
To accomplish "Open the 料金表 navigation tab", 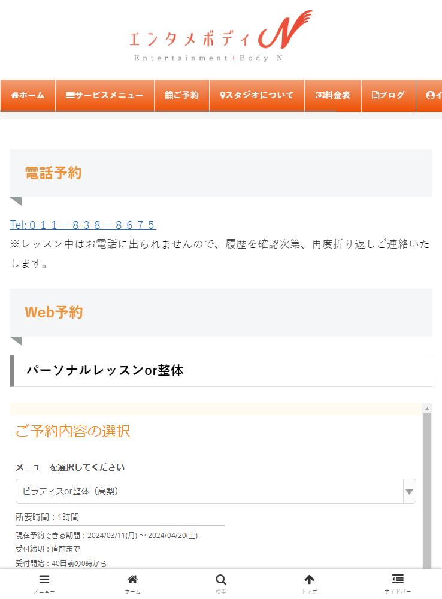I will pyautogui.click(x=333, y=95).
